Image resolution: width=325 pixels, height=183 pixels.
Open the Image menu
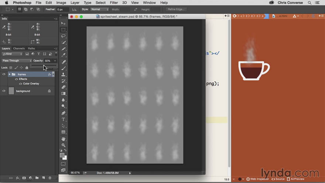61,3
